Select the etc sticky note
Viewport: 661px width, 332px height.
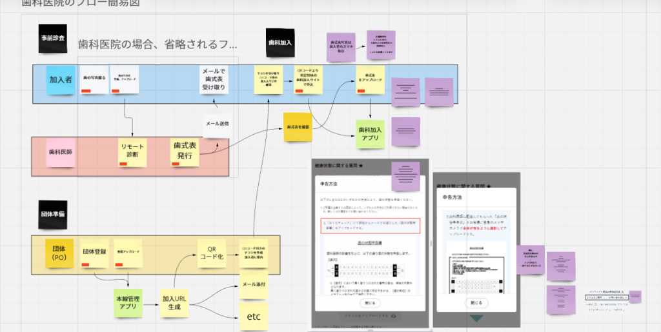[x=254, y=316]
